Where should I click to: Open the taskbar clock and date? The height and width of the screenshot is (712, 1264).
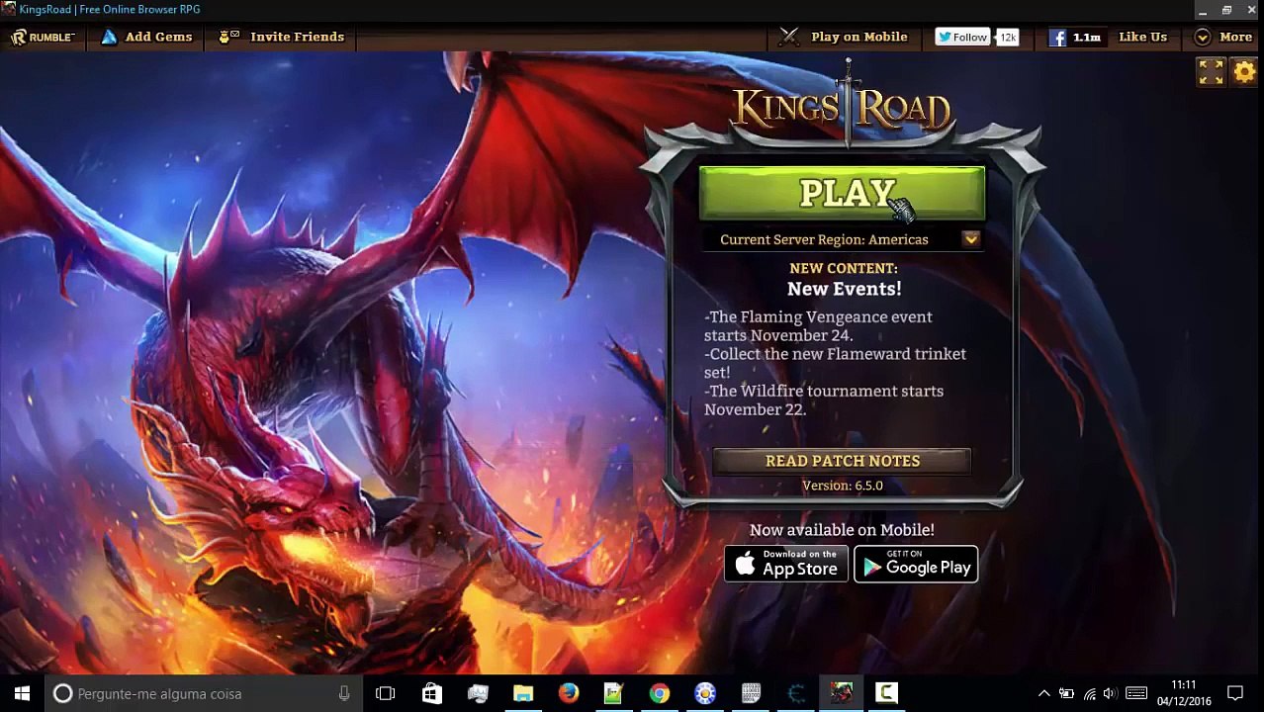point(1184,693)
